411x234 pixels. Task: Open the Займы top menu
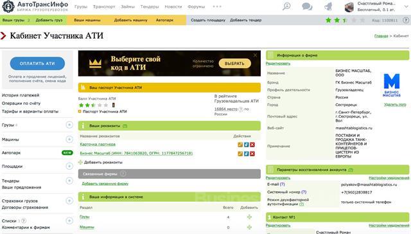coord(128,6)
